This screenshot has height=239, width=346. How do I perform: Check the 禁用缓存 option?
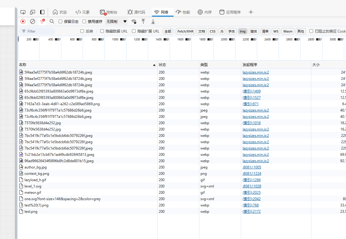tap(84, 22)
